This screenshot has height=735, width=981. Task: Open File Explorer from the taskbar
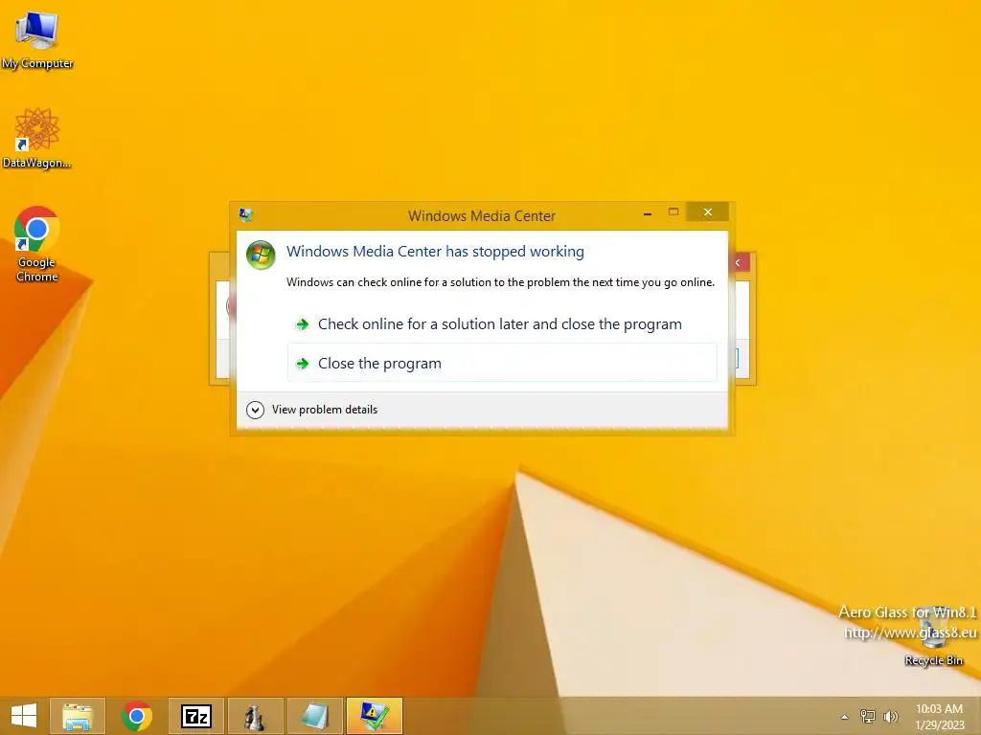click(78, 716)
